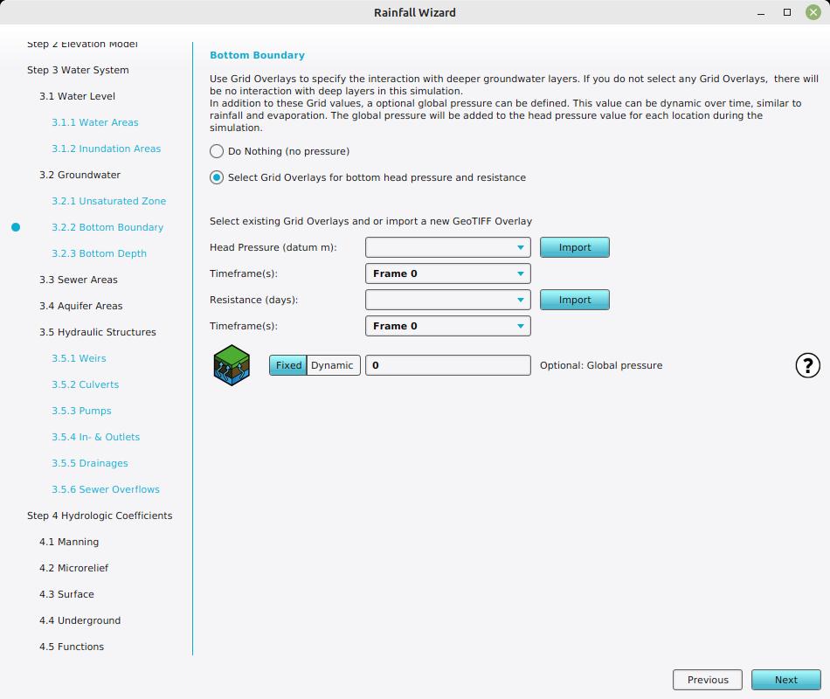Maximize the Rainfall Wizard window
The image size is (830, 699).
[786, 12]
